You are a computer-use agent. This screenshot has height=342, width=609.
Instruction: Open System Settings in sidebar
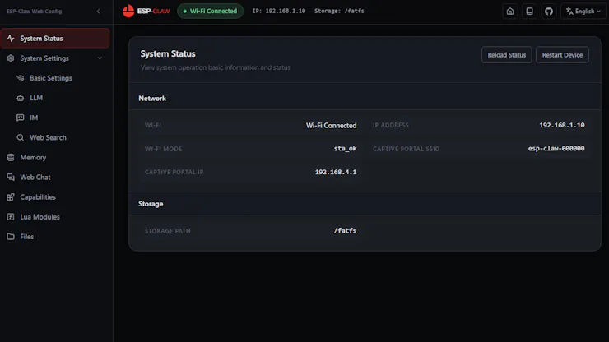point(55,58)
